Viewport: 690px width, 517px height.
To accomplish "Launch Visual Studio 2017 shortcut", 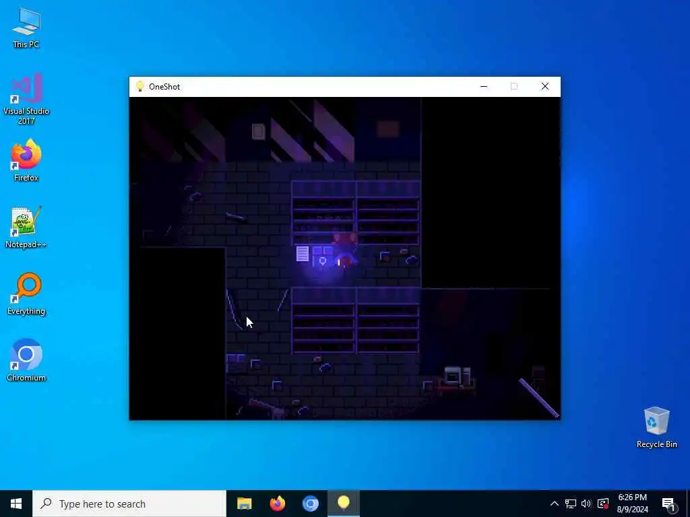I will click(x=26, y=99).
